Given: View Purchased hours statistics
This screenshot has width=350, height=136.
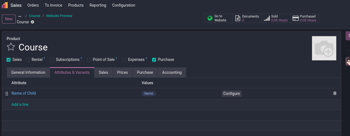Looking at the screenshot, I should click(x=305, y=18).
